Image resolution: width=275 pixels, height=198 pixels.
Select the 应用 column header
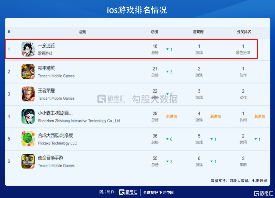(82, 32)
